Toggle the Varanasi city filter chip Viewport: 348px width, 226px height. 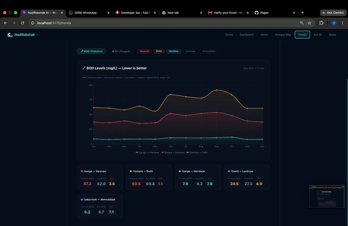coord(144,51)
